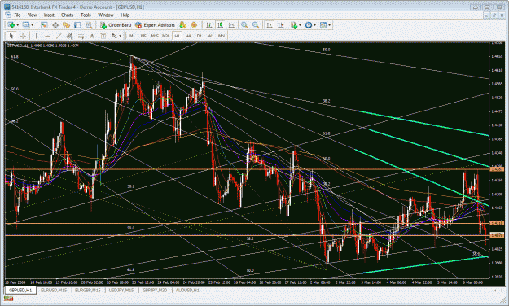This screenshot has width=509, height=306.
Task: Select the Cursor arrow tool
Action: coord(11,36)
